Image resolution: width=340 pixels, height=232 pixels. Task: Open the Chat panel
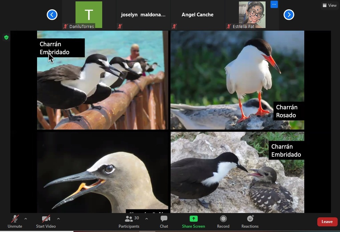[x=164, y=222]
